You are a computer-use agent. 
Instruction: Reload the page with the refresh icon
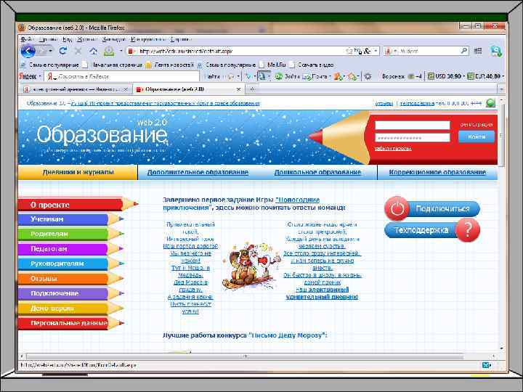[62, 51]
